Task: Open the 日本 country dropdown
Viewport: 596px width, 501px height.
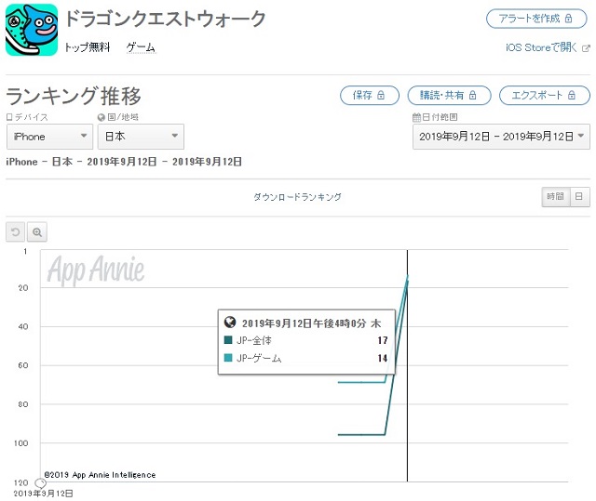Action: pos(141,137)
